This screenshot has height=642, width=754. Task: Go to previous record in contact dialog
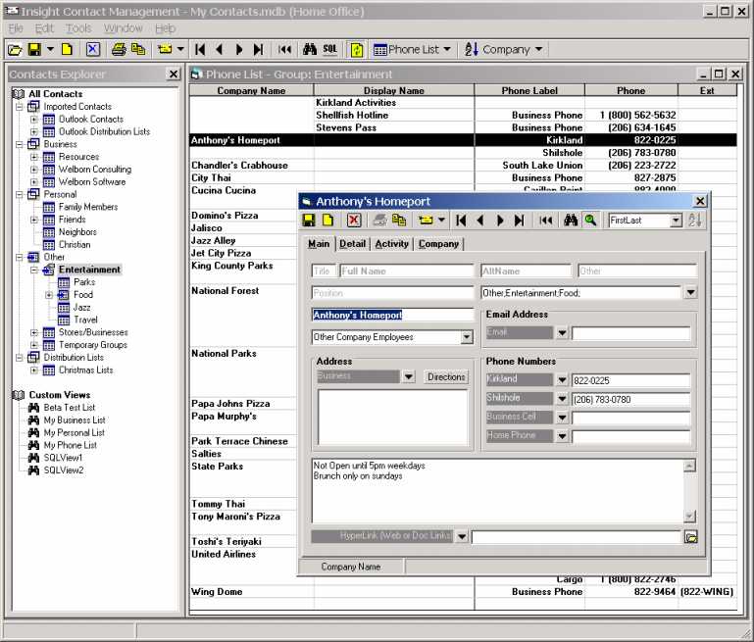[x=479, y=221]
